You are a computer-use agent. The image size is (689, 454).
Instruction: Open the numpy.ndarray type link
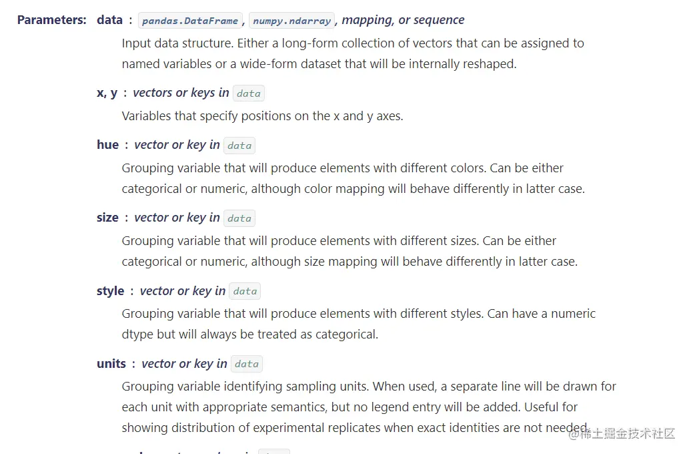click(x=291, y=21)
